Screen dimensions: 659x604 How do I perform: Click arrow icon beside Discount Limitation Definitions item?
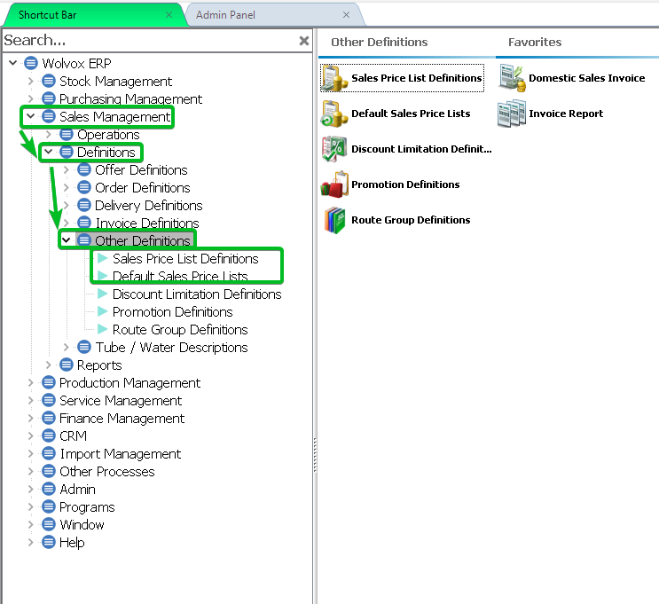(103, 294)
